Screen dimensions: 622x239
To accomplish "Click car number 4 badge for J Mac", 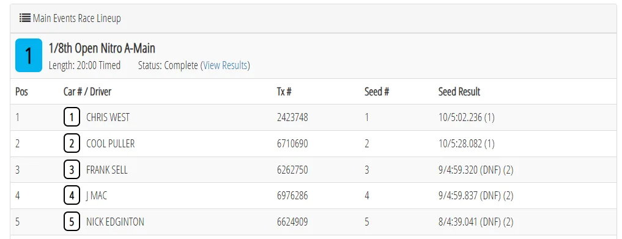I will pos(72,196).
